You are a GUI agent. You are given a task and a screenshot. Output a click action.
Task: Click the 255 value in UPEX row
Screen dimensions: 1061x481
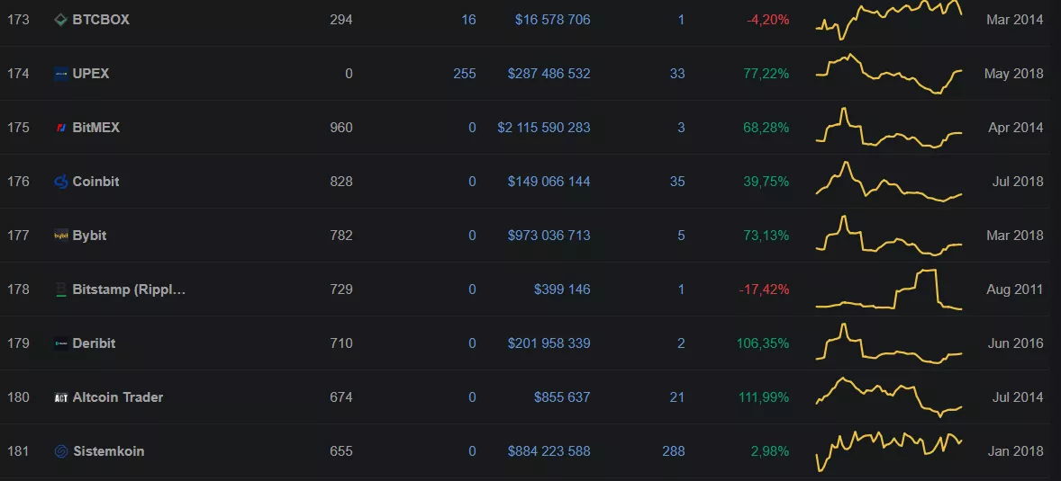coord(465,74)
